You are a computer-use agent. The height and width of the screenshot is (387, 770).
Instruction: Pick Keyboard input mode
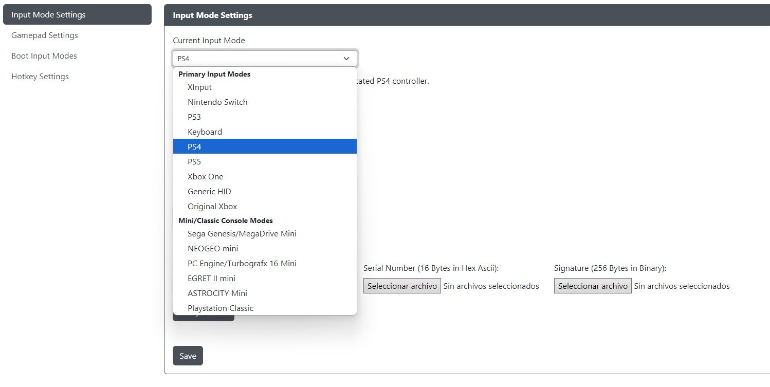pos(265,132)
